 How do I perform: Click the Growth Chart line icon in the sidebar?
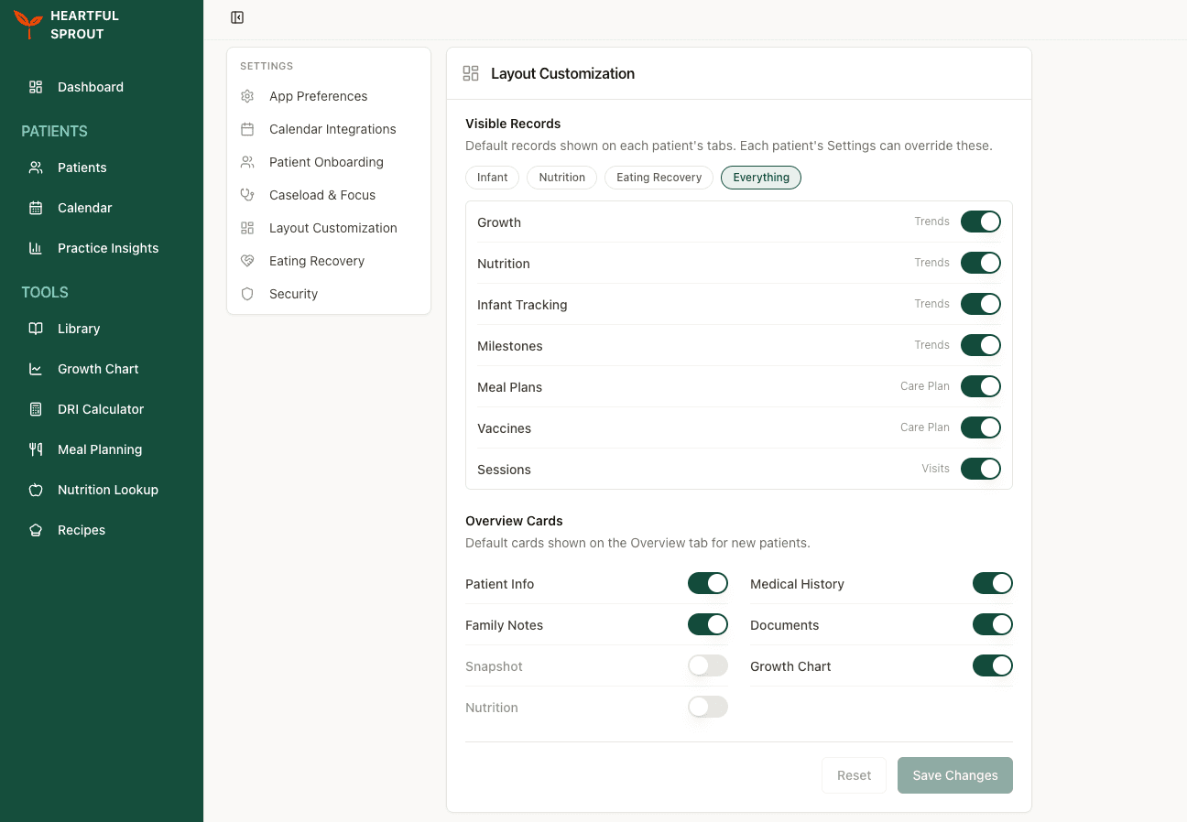point(36,369)
